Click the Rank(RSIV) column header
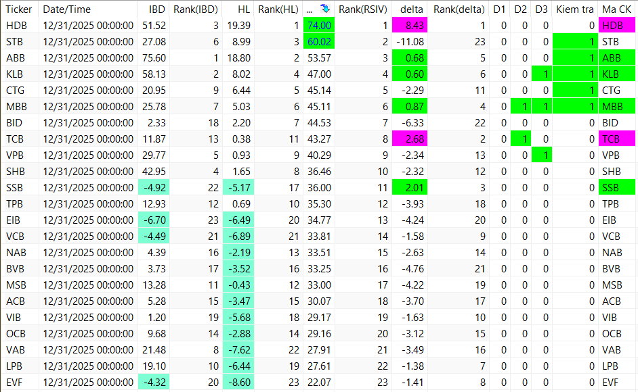 363,9
